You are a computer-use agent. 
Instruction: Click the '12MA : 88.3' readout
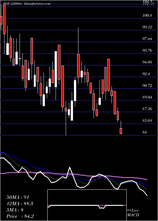click(x=20, y=204)
